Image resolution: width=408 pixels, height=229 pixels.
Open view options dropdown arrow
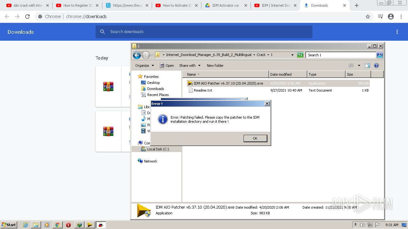359,66
